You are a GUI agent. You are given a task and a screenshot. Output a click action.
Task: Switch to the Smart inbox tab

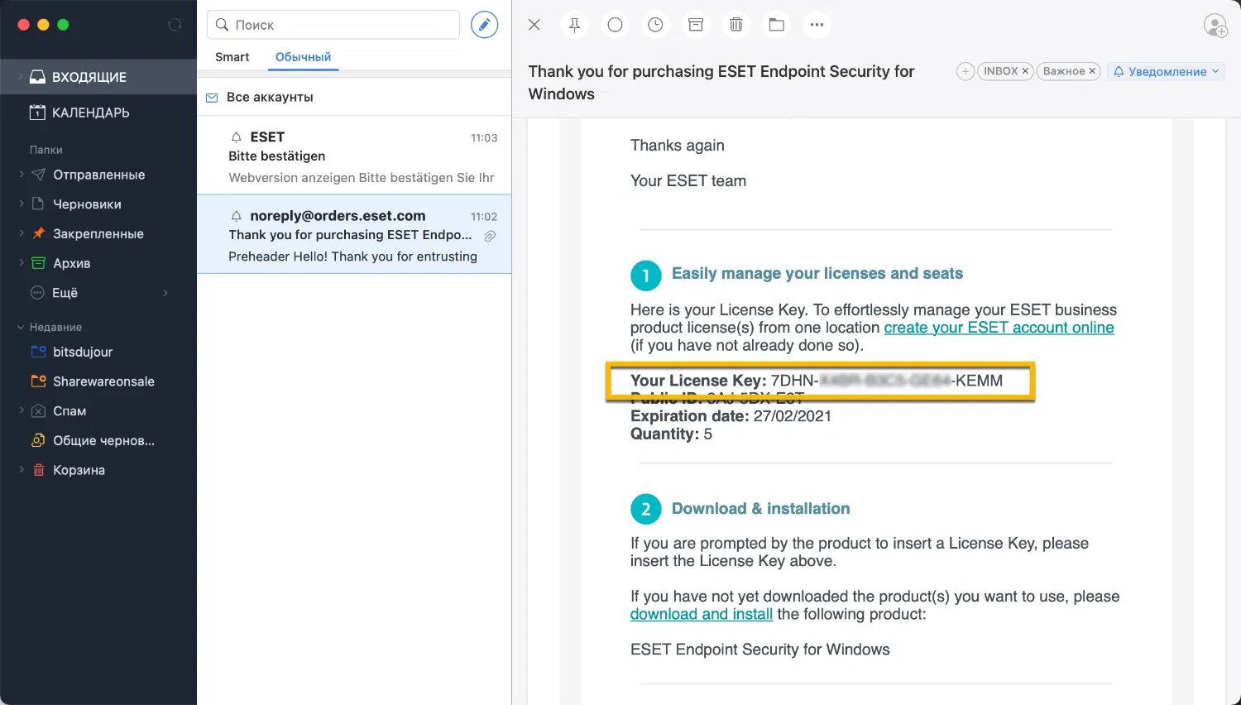pos(232,56)
